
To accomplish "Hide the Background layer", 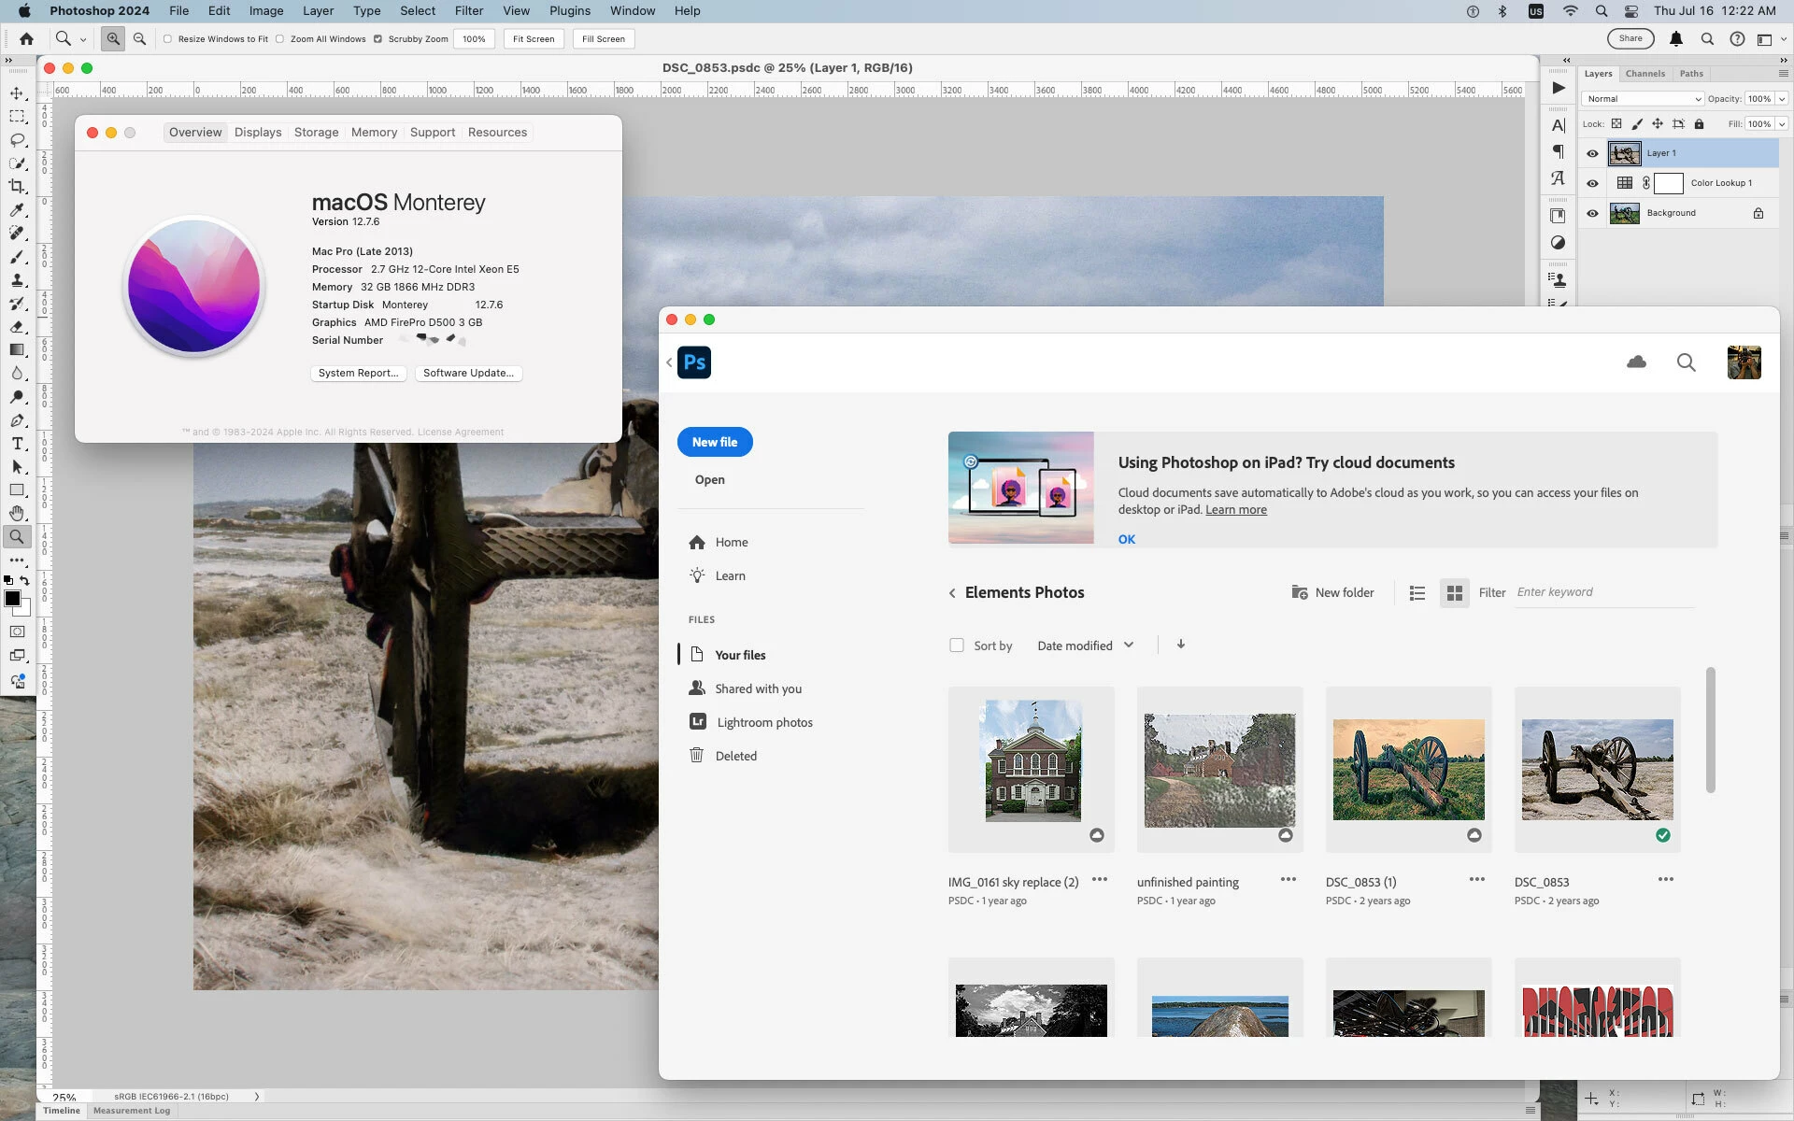I will [x=1592, y=213].
